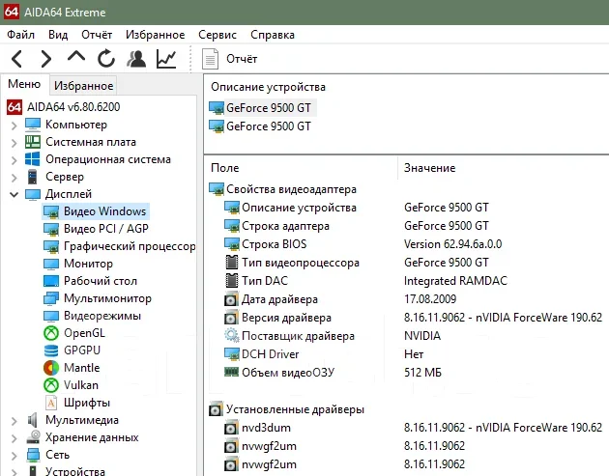The image size is (609, 476).
Task: Click the report document icon
Action: [210, 59]
